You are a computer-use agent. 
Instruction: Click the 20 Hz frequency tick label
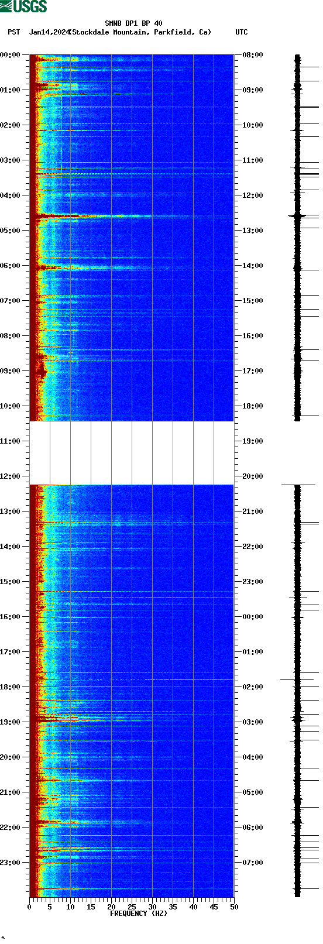pos(111,907)
